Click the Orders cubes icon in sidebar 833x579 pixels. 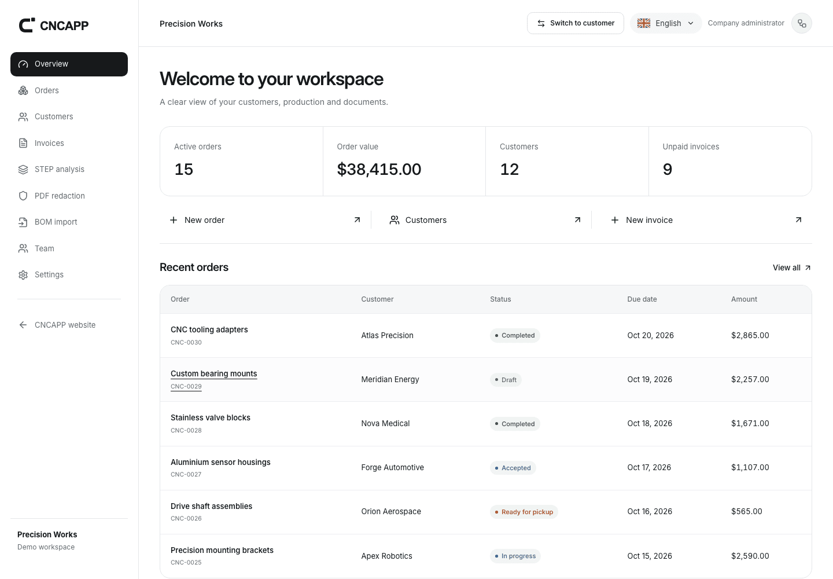[x=23, y=90]
